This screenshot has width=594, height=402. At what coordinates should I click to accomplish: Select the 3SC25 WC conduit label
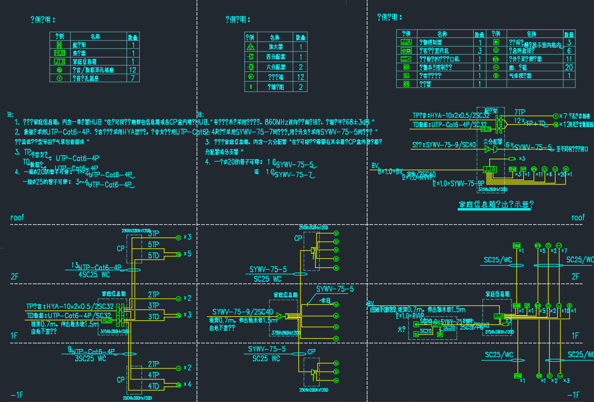(x=90, y=358)
